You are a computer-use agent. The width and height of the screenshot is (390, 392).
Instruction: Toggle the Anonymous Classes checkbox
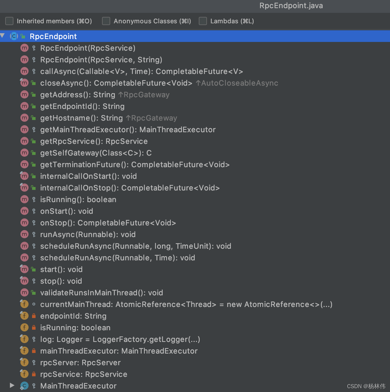coord(106,21)
